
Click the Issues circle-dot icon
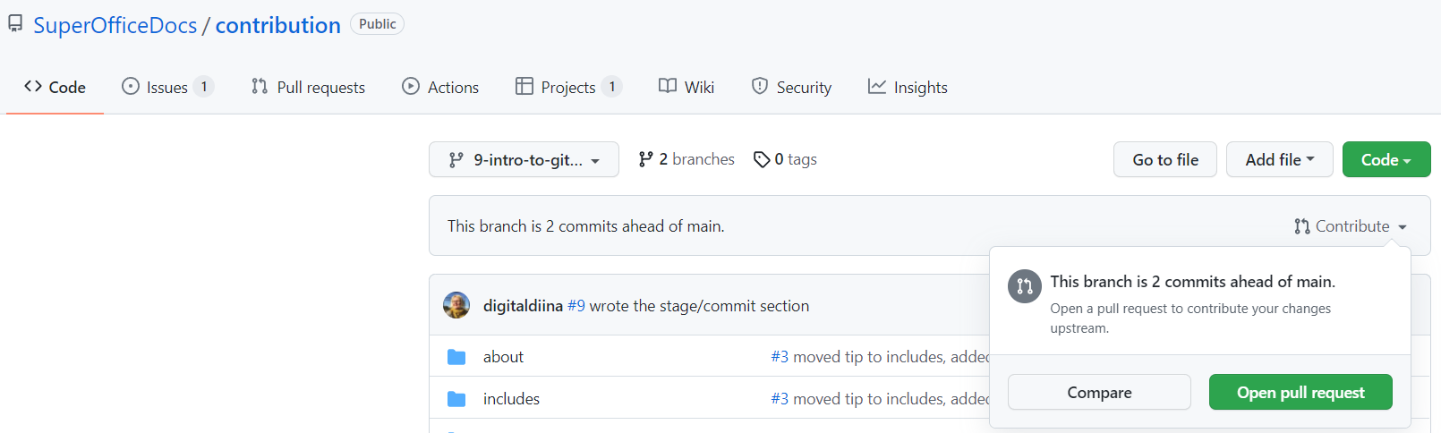tap(131, 86)
